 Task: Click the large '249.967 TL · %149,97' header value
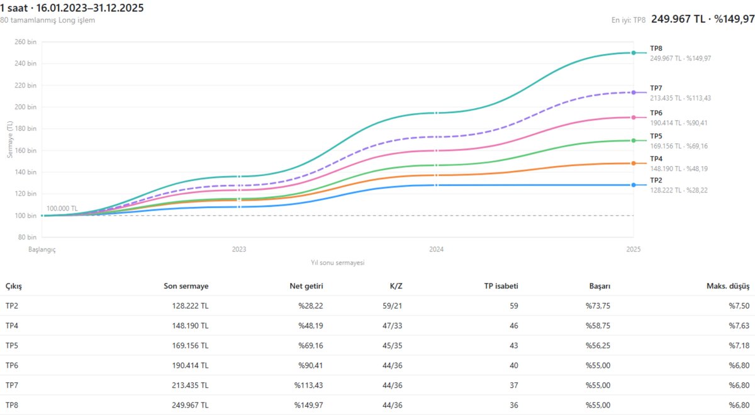702,19
